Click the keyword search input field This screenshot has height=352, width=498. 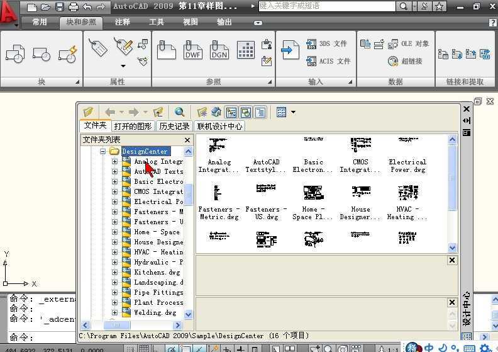click(x=327, y=6)
